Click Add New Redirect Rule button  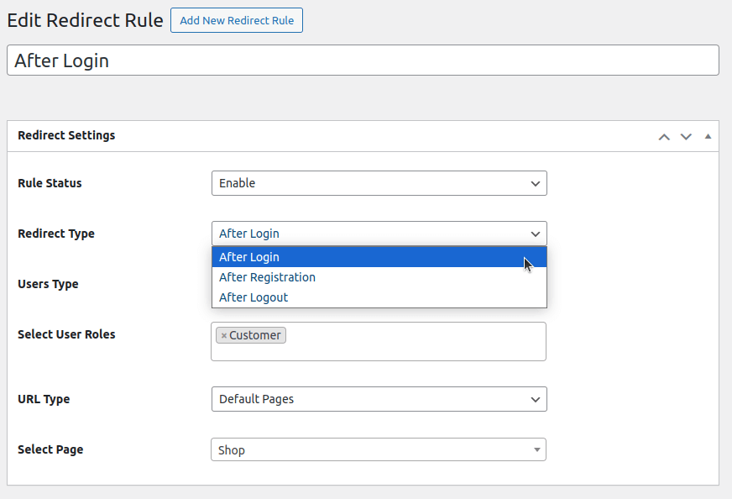tap(237, 20)
